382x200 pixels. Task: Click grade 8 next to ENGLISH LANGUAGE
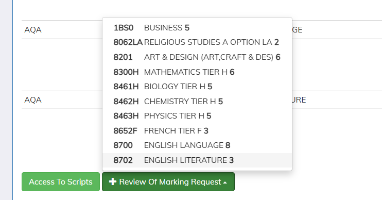click(228, 145)
